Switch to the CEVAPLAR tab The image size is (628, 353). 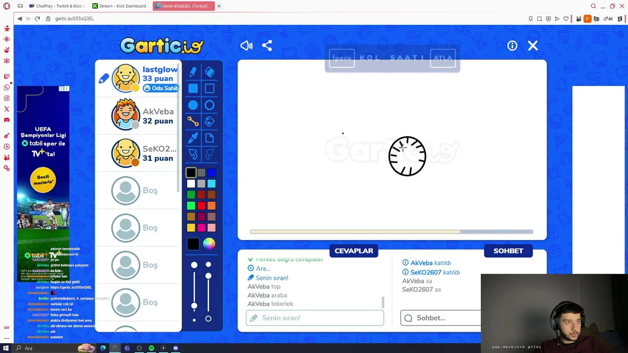coord(354,251)
